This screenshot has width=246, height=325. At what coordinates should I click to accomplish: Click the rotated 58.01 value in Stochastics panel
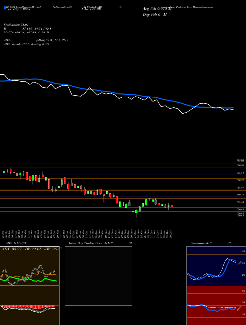pyautogui.click(x=238, y=263)
